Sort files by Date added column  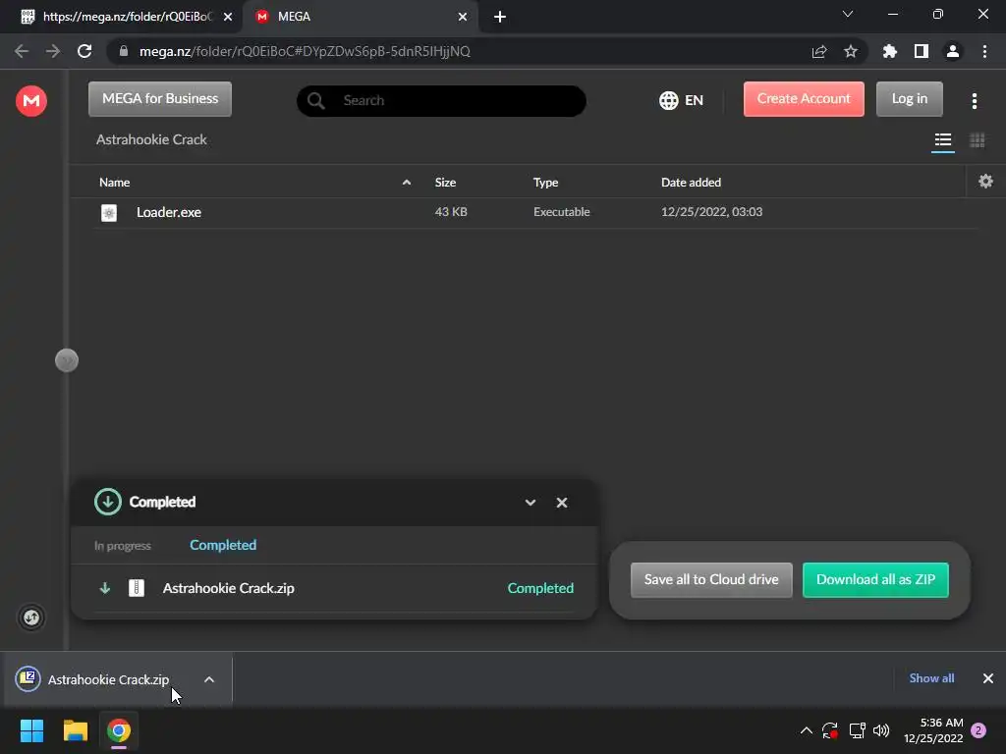pyautogui.click(x=691, y=182)
